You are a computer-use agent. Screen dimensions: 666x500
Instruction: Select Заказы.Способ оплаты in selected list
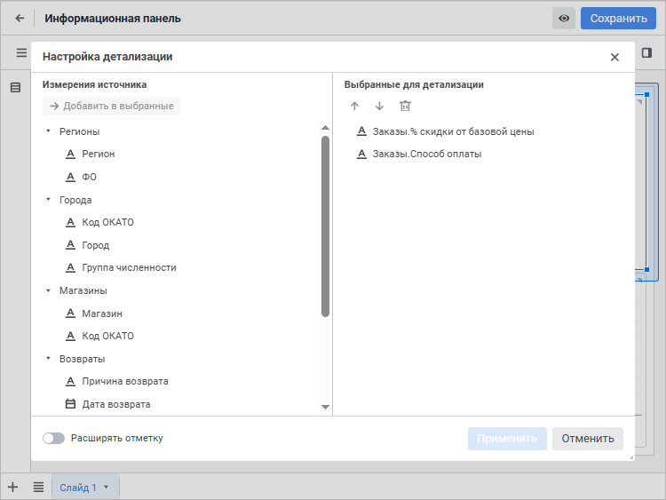(426, 154)
